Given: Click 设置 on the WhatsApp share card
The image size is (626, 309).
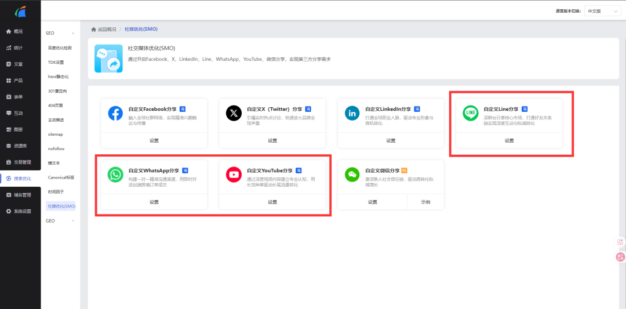Looking at the screenshot, I should 154,202.
